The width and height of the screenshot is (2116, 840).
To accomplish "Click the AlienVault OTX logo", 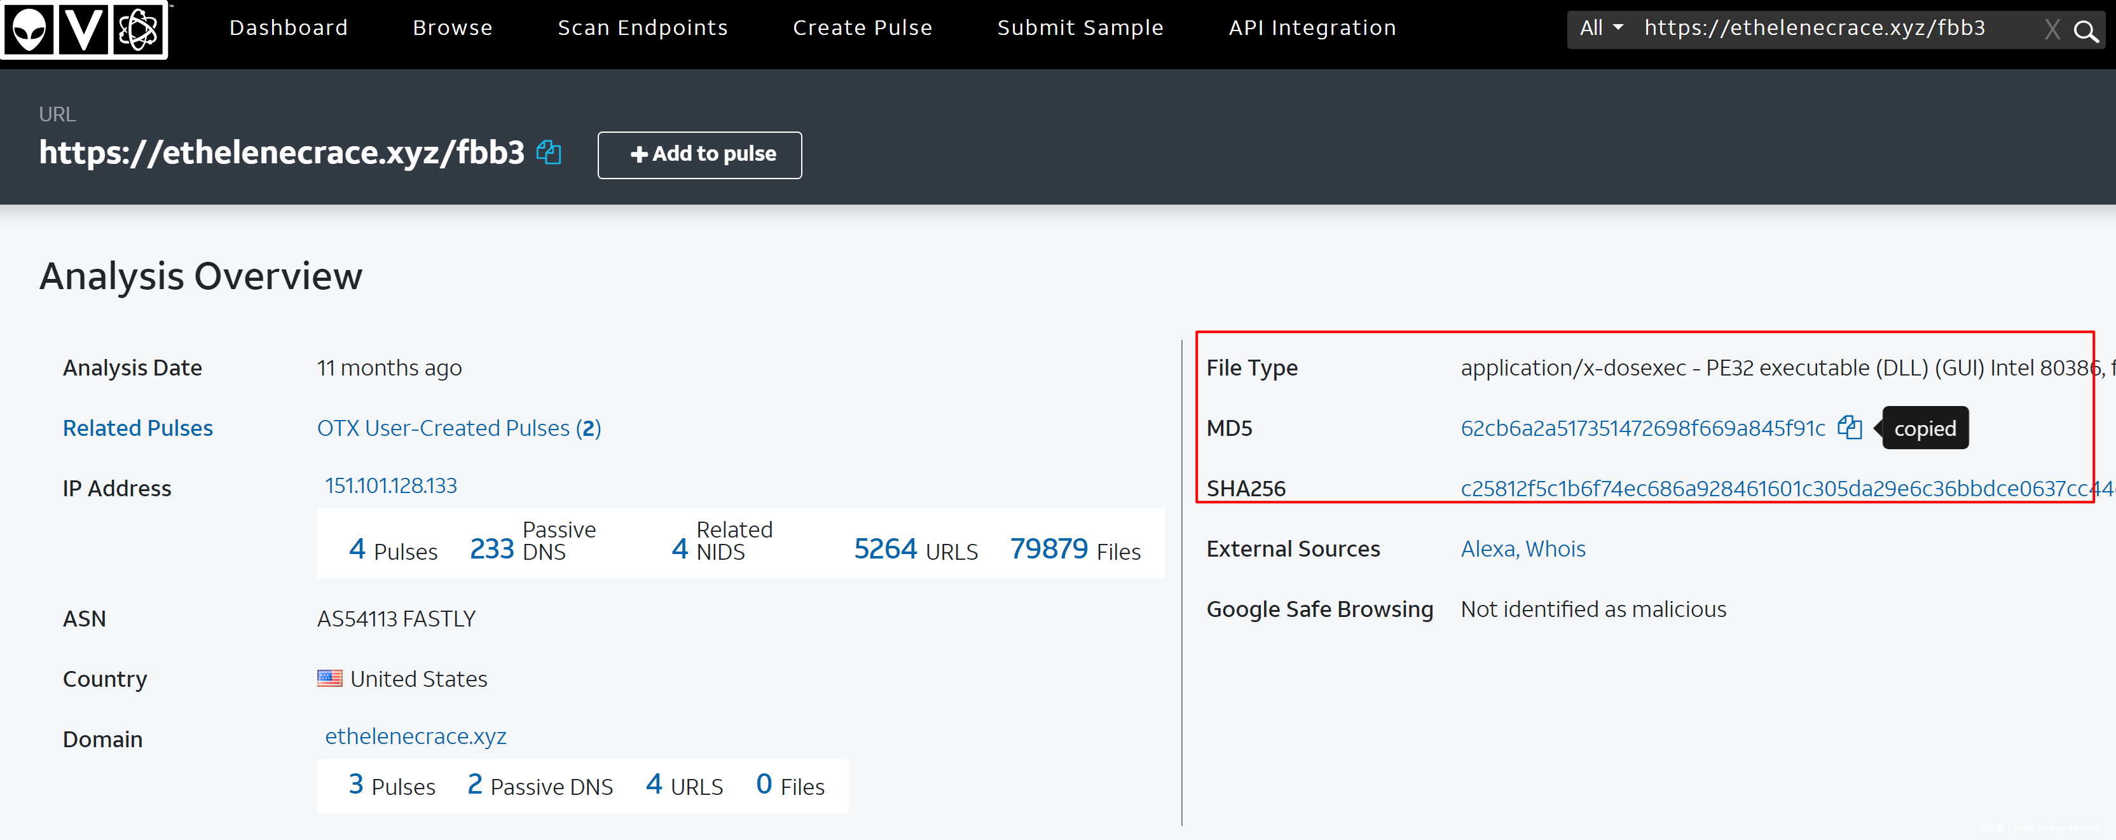I will (x=85, y=30).
